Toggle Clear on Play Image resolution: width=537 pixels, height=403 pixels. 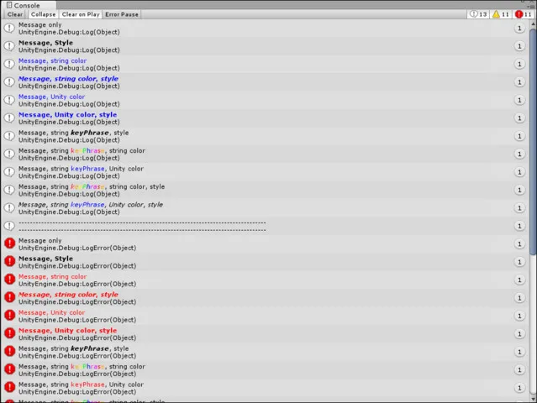(x=81, y=14)
